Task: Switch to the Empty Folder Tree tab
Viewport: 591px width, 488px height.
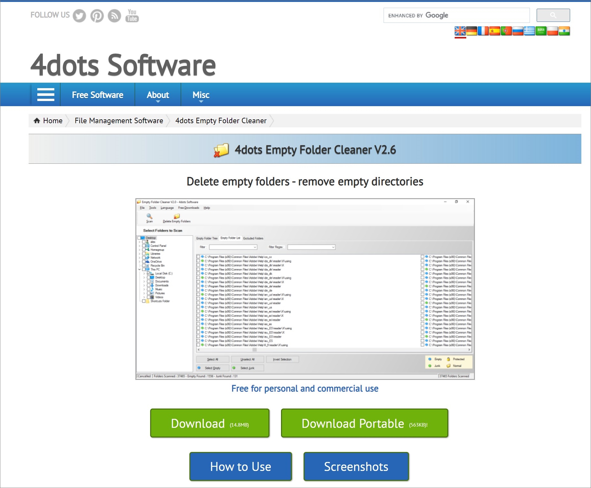Action: tap(207, 238)
